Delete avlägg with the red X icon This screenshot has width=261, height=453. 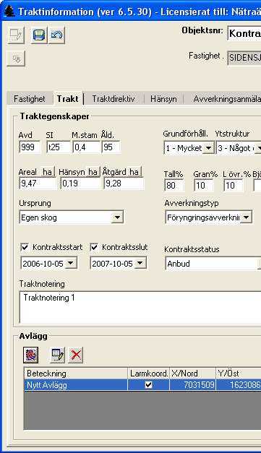(x=76, y=355)
